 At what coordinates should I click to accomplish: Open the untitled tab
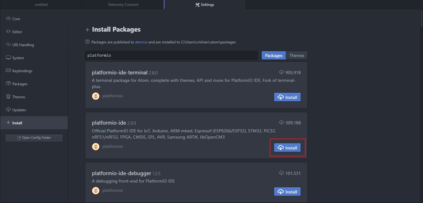tap(41, 5)
